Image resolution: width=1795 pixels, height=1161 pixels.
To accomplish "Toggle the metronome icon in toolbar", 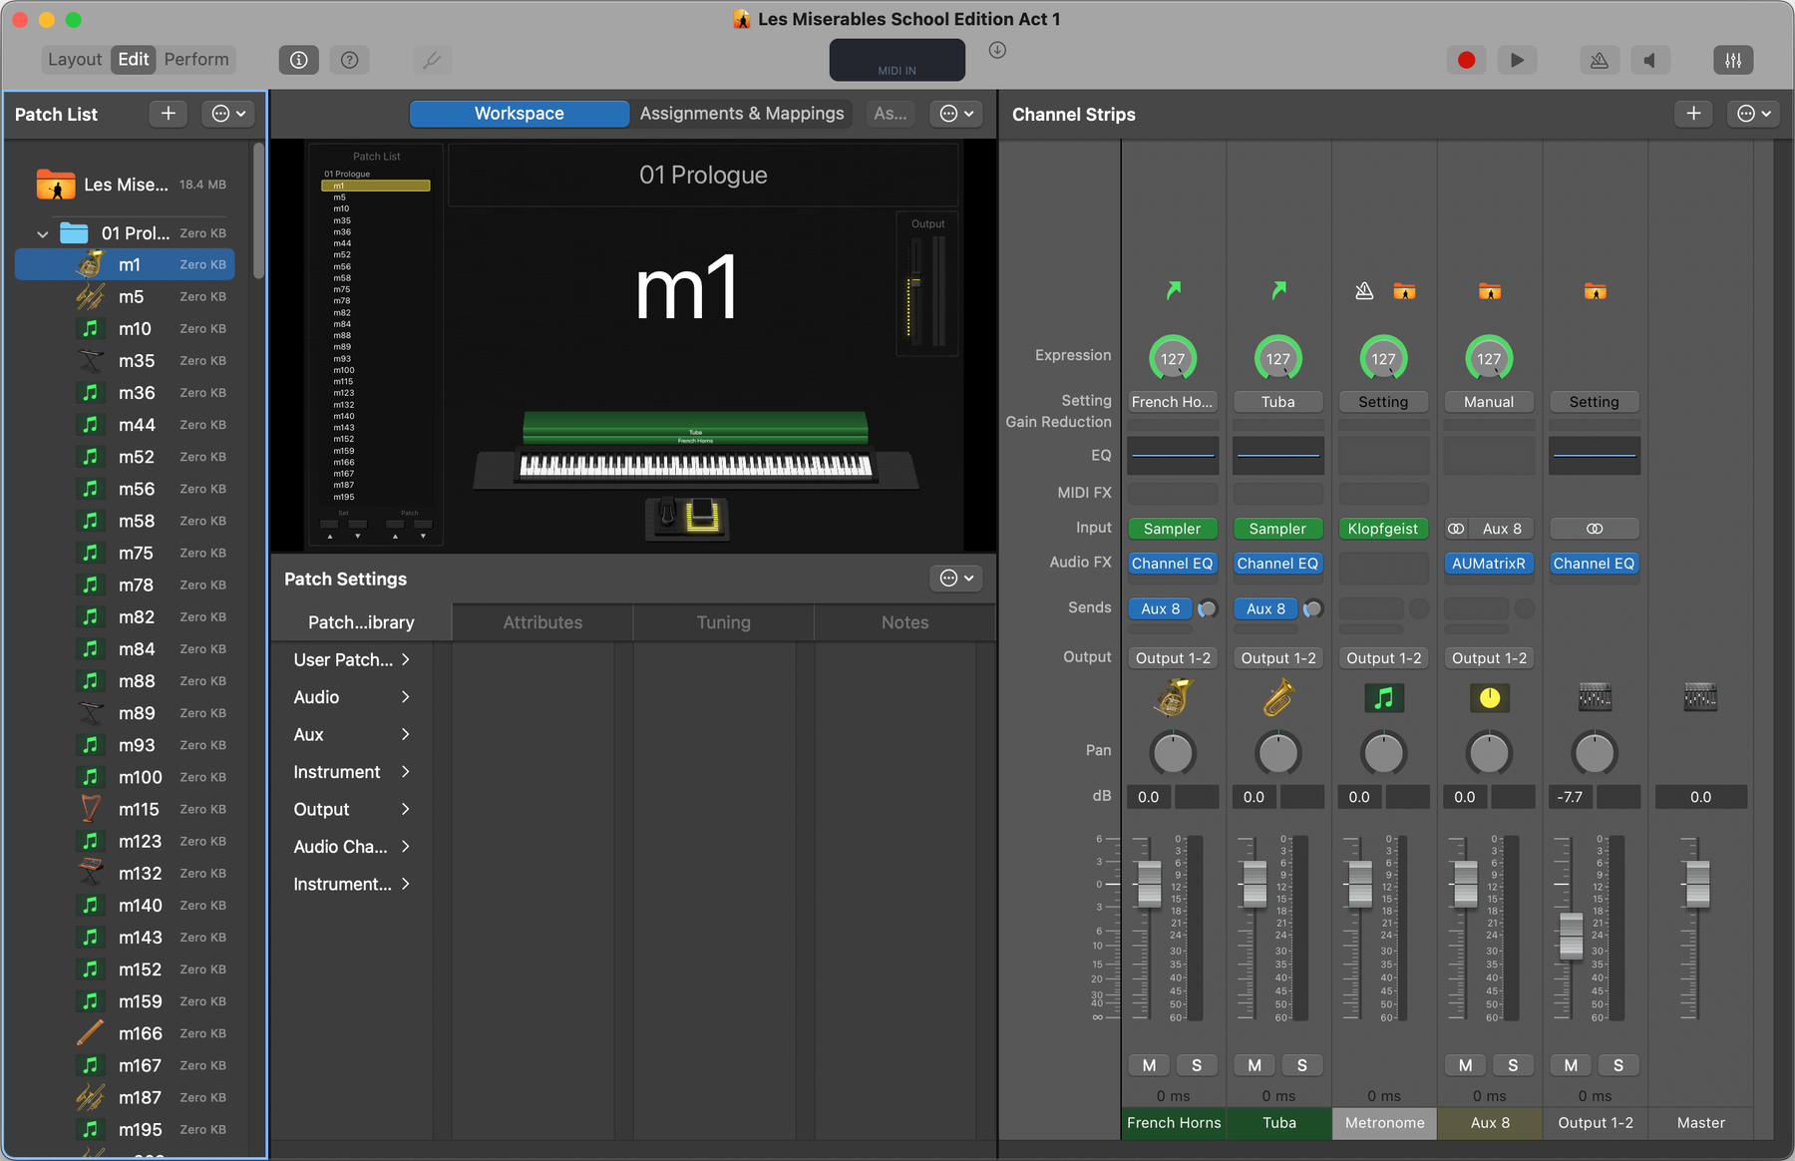I will coord(1599,60).
